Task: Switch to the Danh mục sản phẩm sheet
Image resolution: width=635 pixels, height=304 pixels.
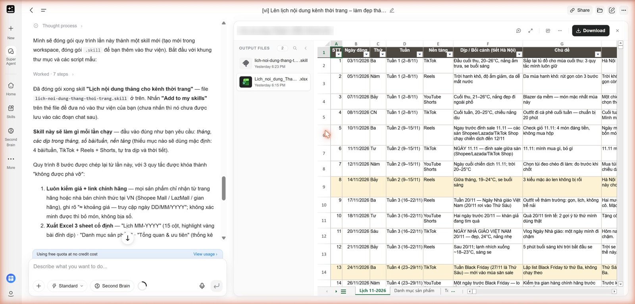Action: click(414, 291)
